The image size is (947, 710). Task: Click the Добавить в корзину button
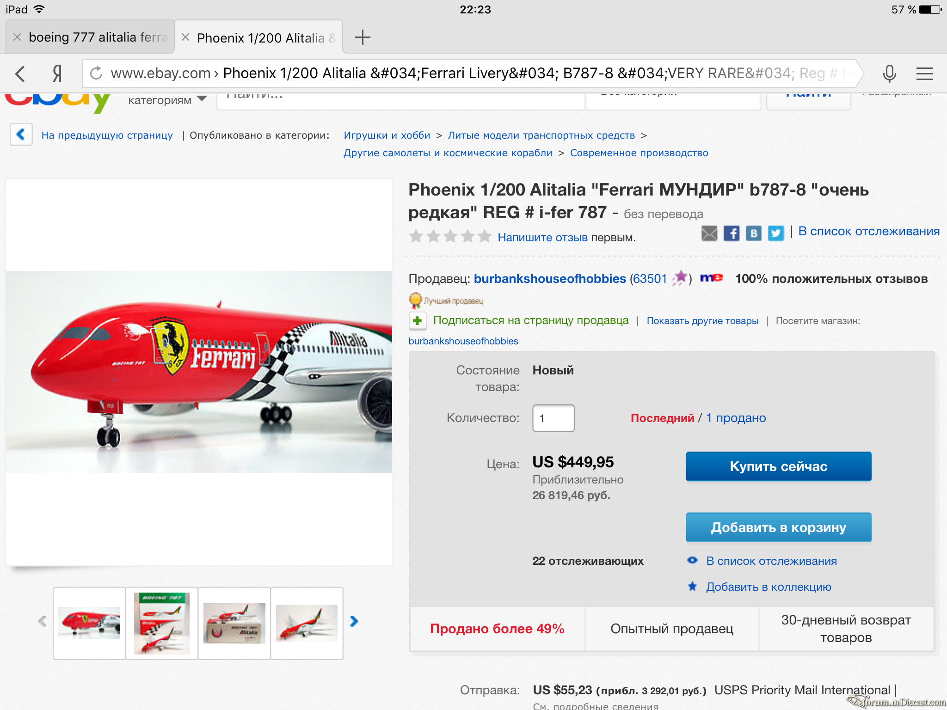coord(779,527)
